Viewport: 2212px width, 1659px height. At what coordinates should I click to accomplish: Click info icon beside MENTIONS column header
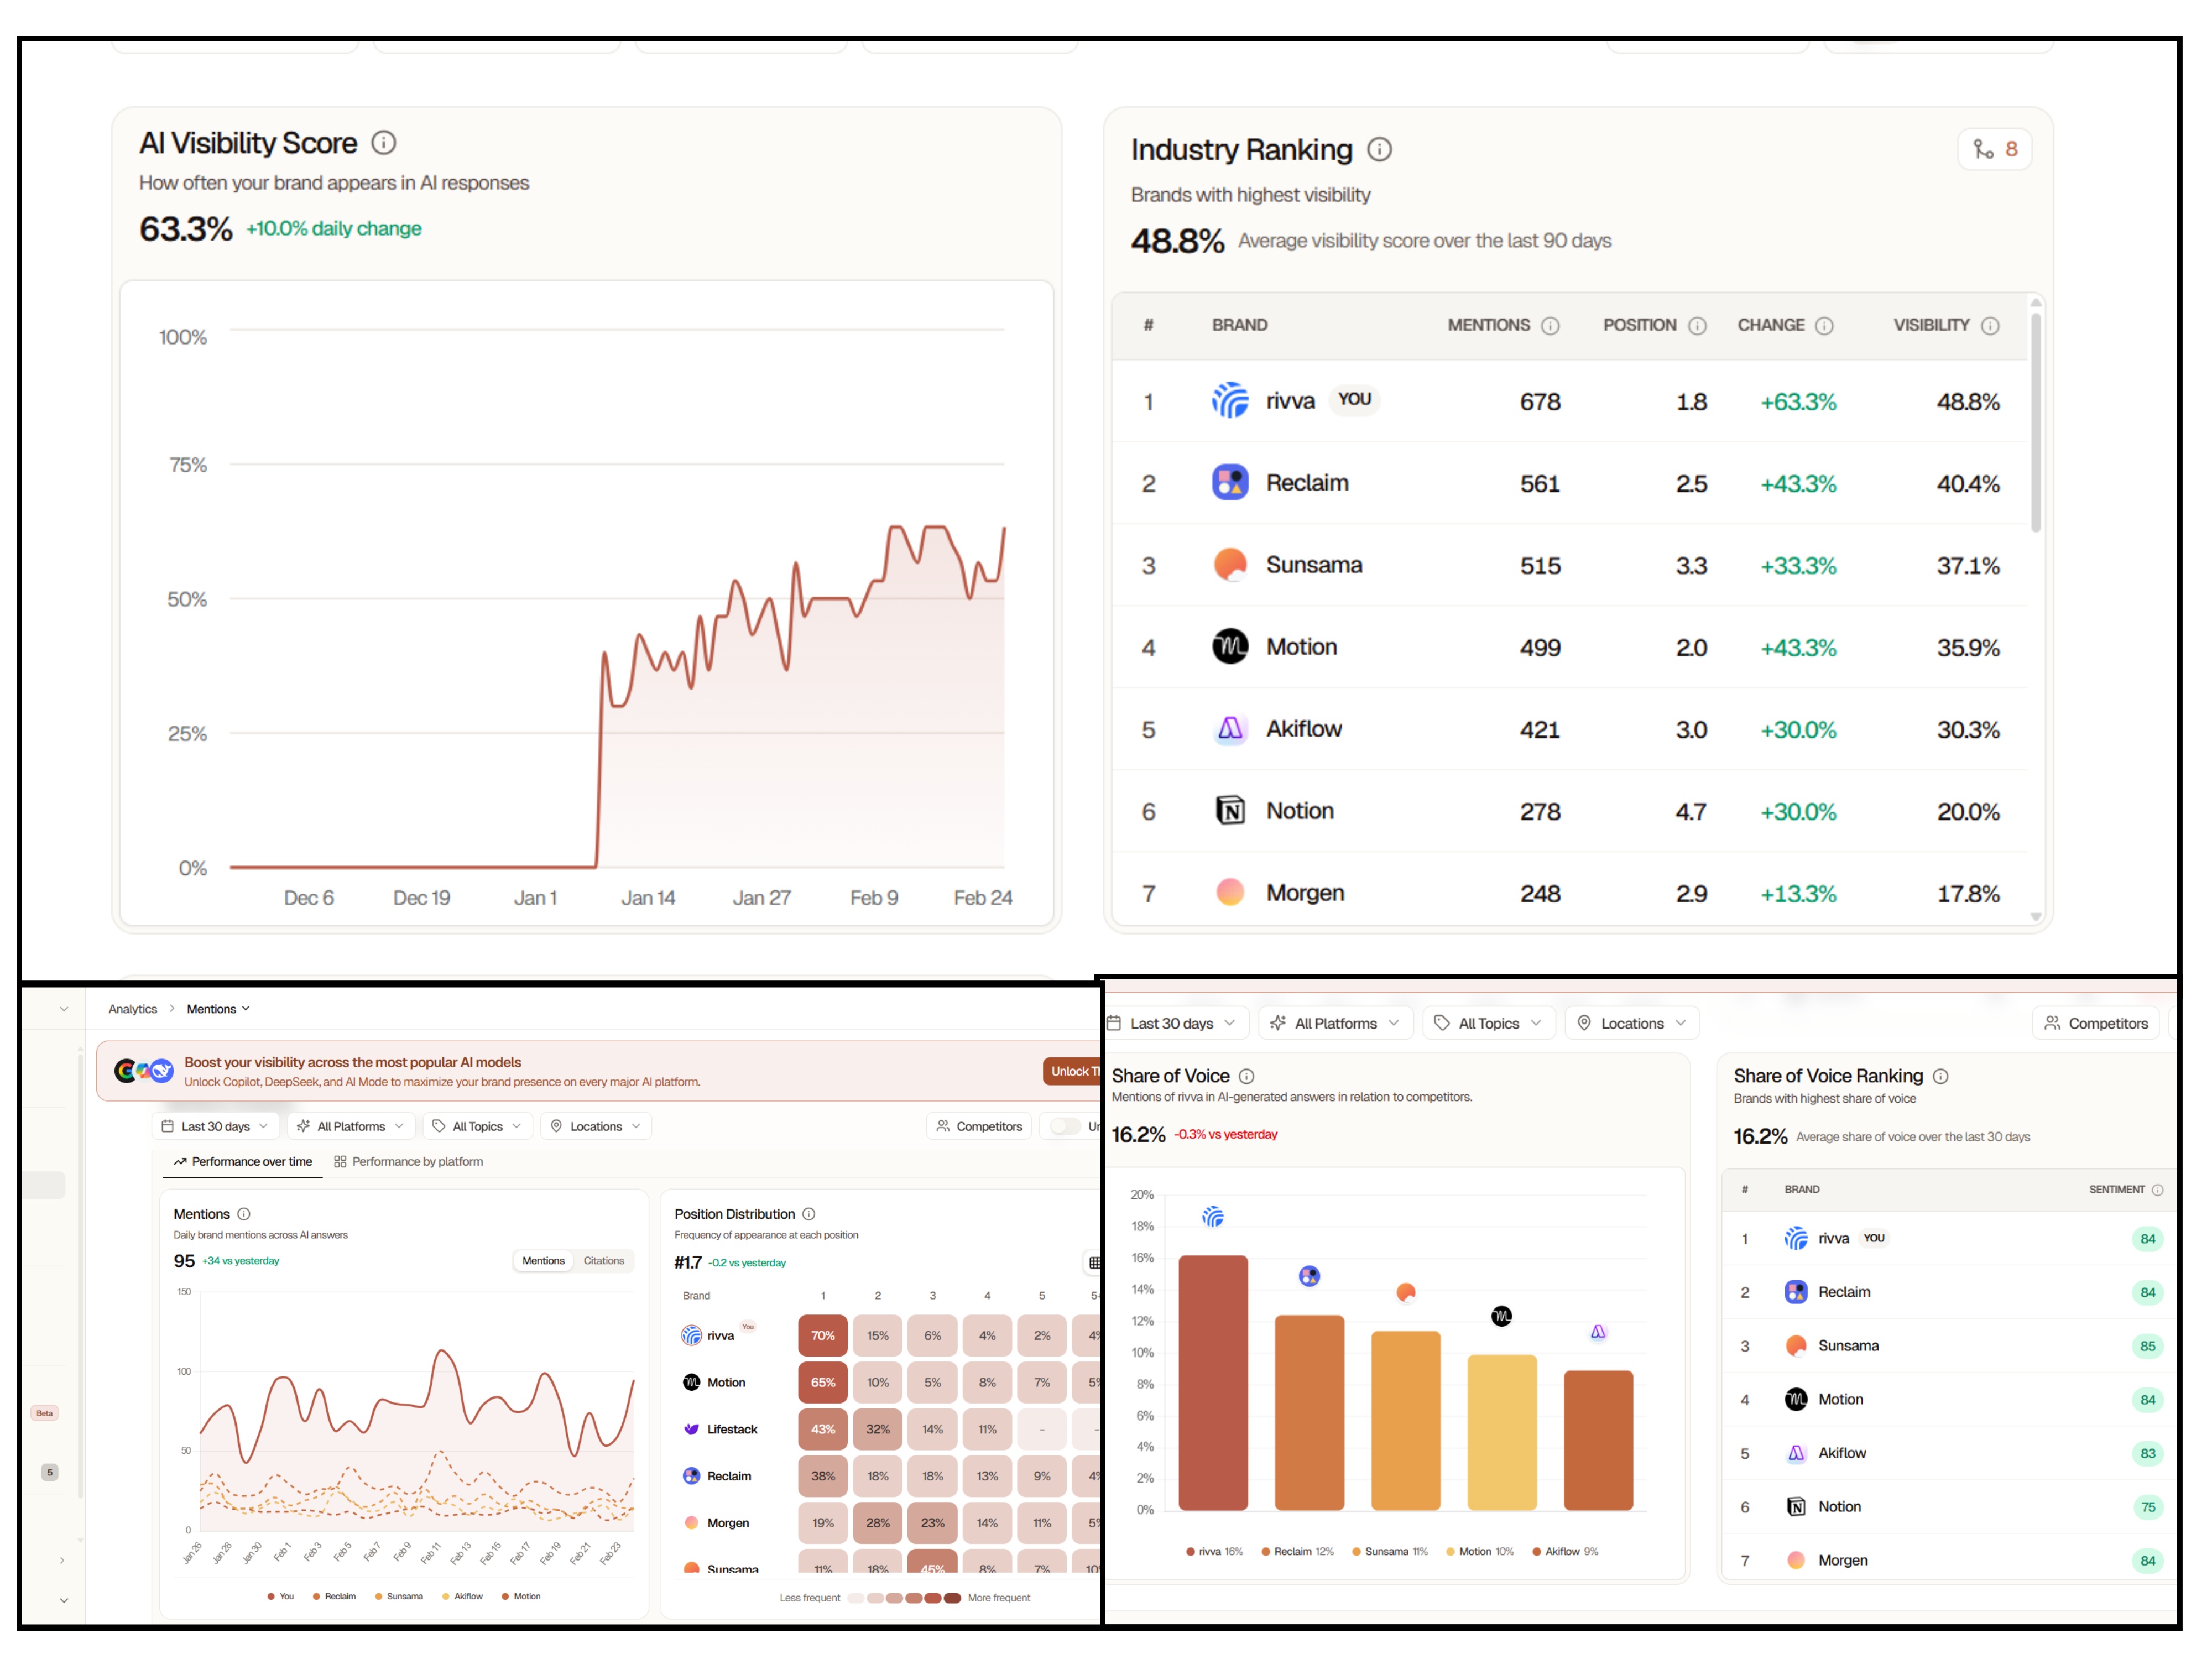[1550, 326]
